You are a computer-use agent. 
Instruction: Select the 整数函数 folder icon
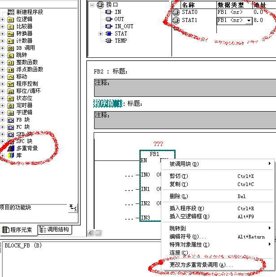[x=11, y=62]
